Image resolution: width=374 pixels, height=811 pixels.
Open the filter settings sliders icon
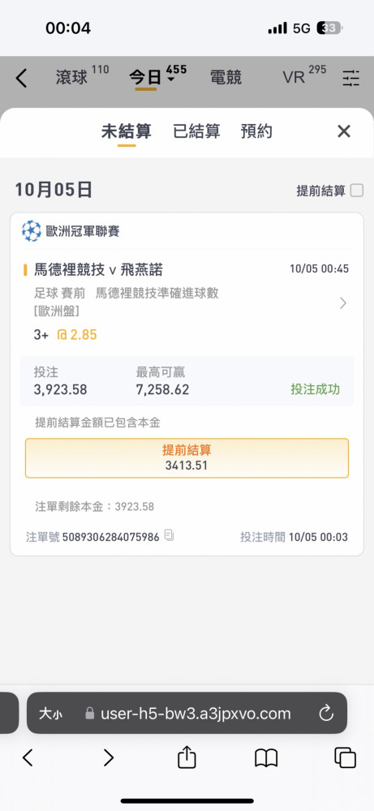[350, 78]
